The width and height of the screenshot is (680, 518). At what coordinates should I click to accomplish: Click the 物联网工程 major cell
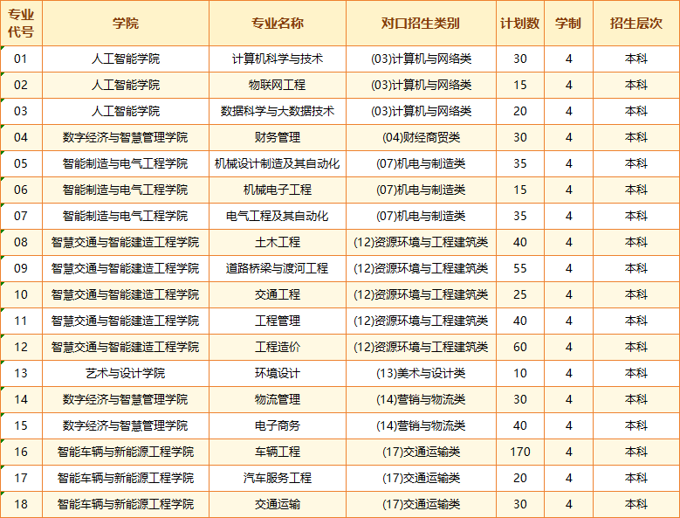pos(277,86)
